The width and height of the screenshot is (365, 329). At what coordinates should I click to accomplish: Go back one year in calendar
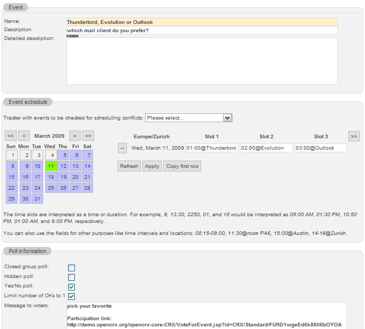(10, 136)
